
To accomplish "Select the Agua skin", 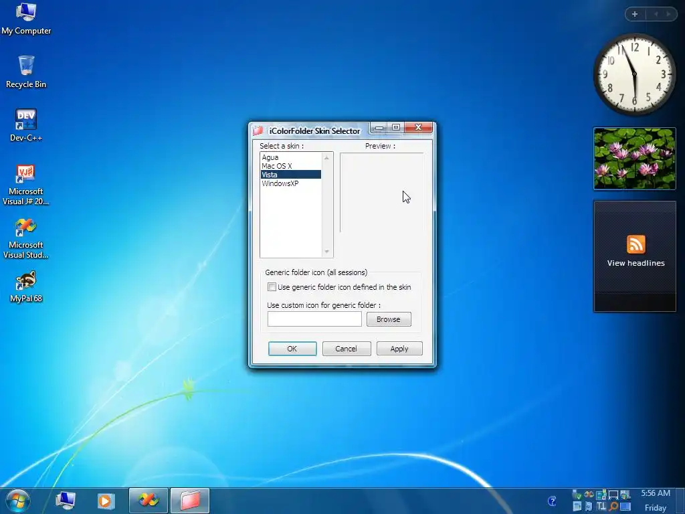I will tap(290, 157).
